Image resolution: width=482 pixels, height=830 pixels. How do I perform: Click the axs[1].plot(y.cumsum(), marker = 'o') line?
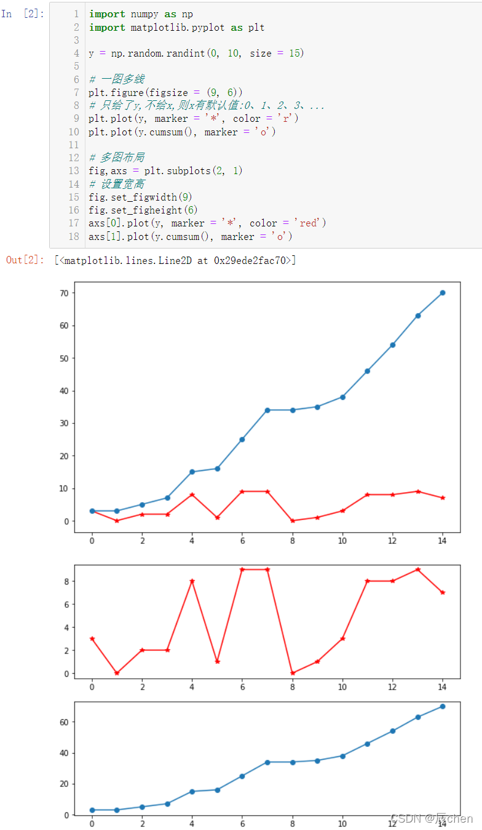(191, 236)
